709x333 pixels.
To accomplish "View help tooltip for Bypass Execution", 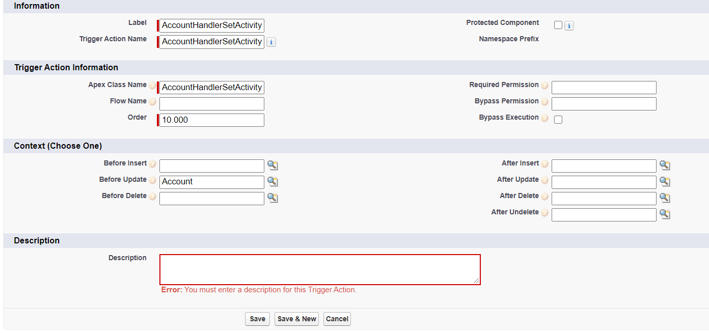I will click(x=545, y=118).
